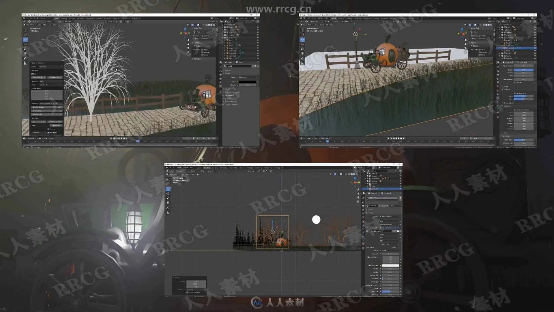Select Rotate tool in top-left Blender window
The width and height of the screenshot is (554, 312).
(25, 44)
